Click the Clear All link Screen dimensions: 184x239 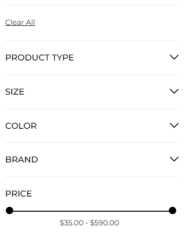pos(20,22)
